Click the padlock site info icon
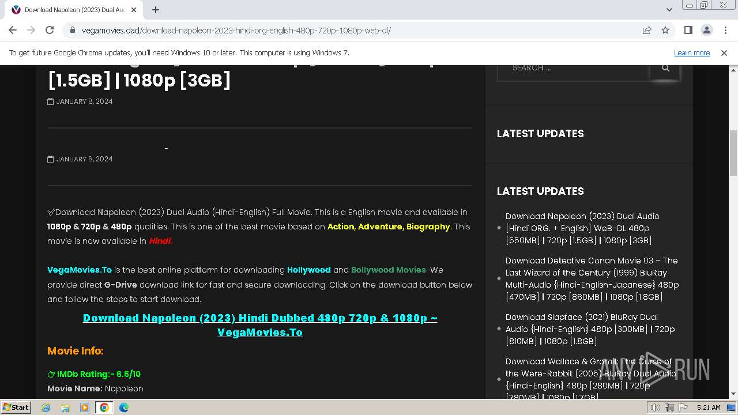Image resolution: width=738 pixels, height=415 pixels. click(x=73, y=31)
